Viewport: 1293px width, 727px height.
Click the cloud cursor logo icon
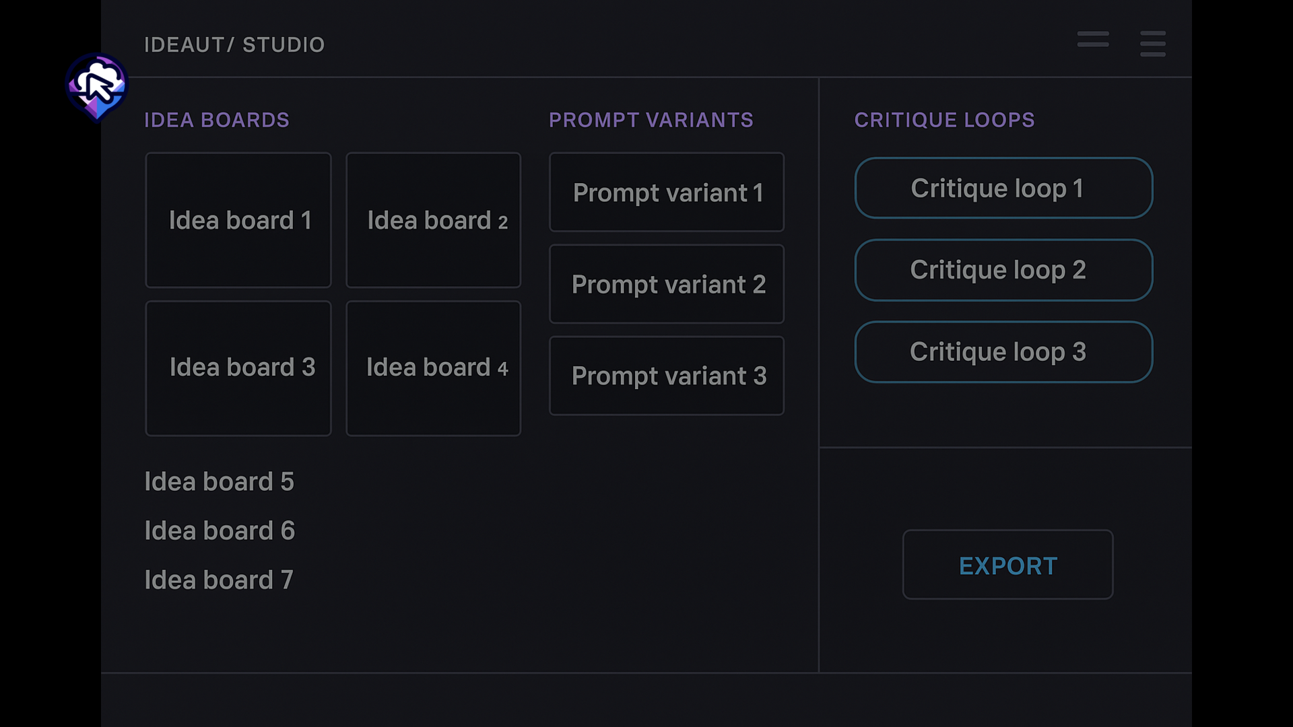point(97,87)
